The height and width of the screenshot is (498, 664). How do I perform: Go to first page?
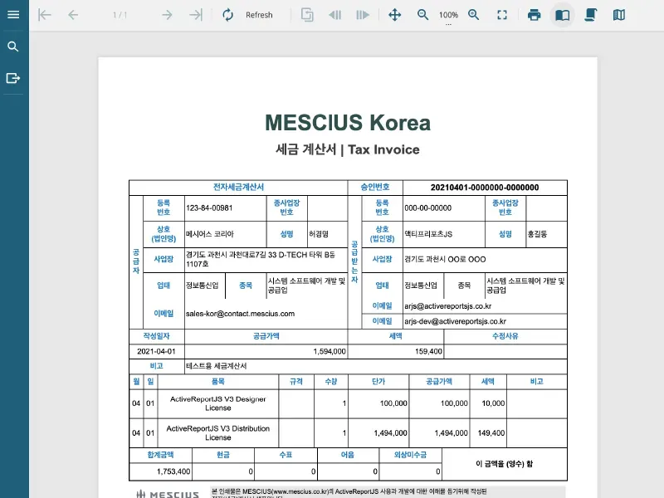tap(45, 15)
